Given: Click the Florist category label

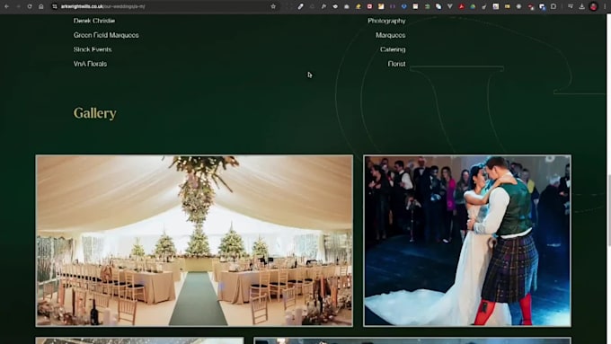Looking at the screenshot, I should 396,64.
